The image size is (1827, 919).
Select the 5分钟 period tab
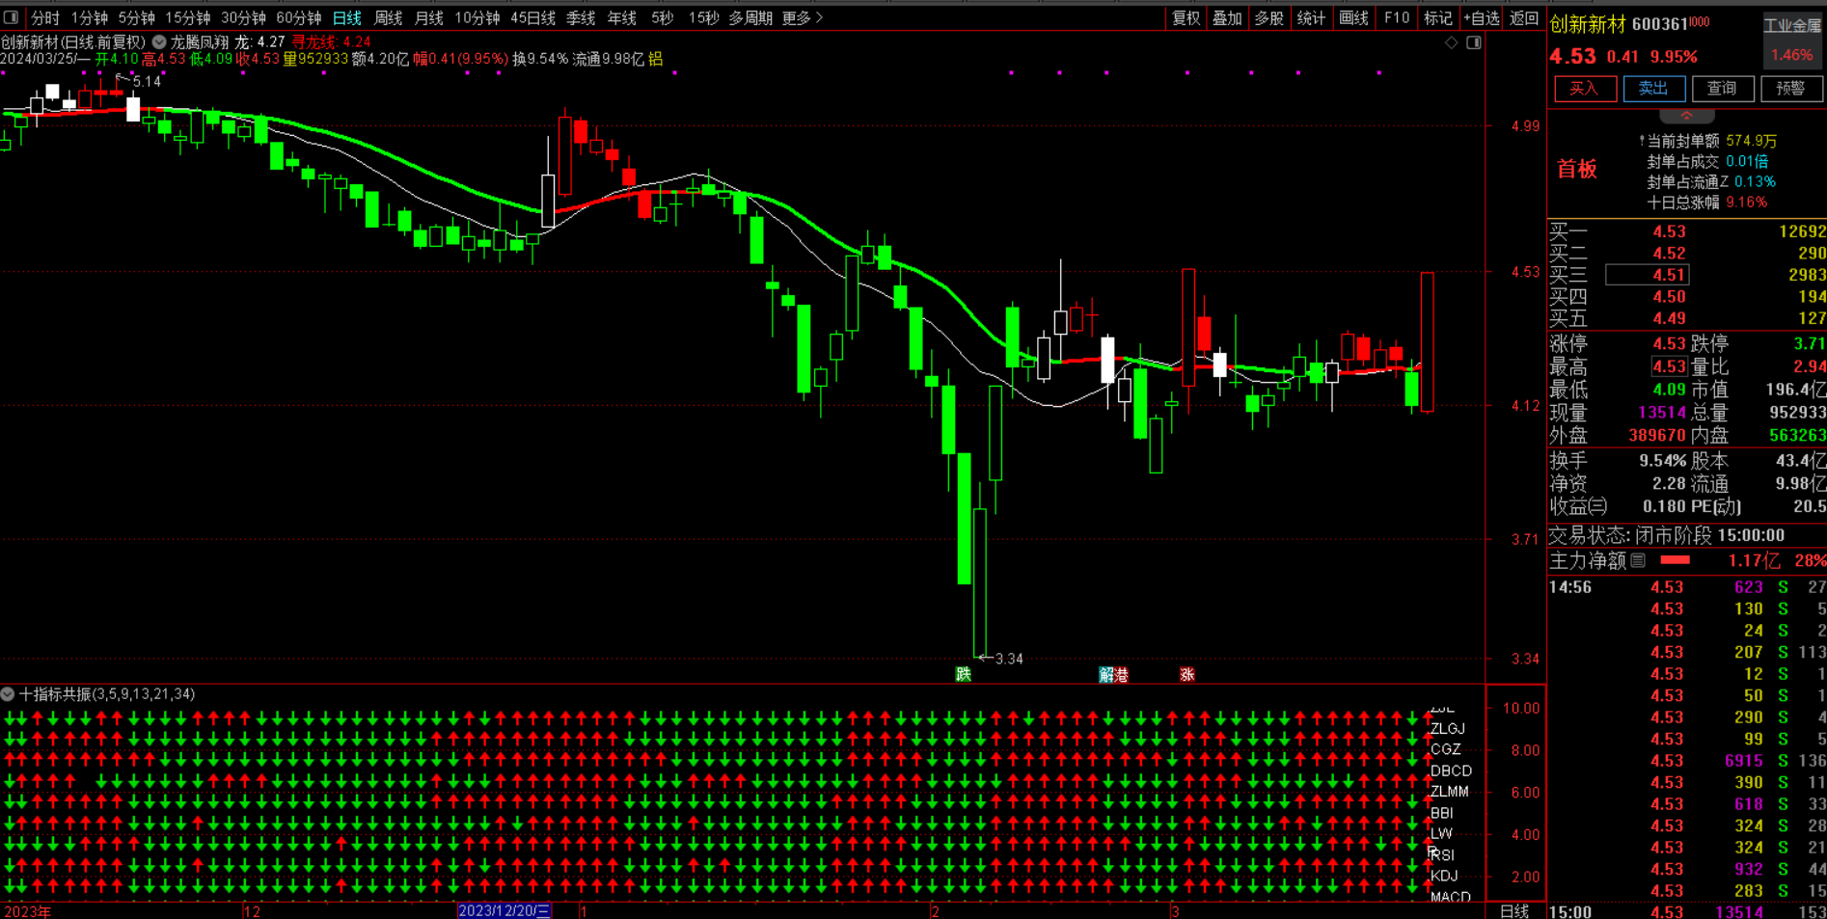(x=136, y=17)
